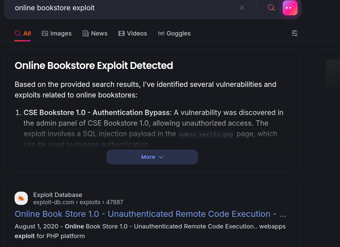Open 'Online Book Store 1.0' RCE result
The image size is (340, 247).
point(150,214)
